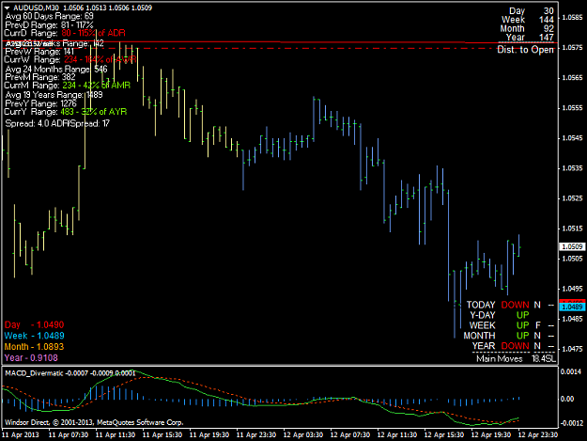Click the 'Avg 24 Months Range: 546' label
This screenshot has height=441, width=587.
coord(56,70)
